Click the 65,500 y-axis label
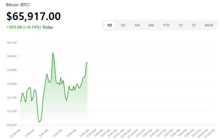This screenshot has height=139, width=223. [12, 125]
